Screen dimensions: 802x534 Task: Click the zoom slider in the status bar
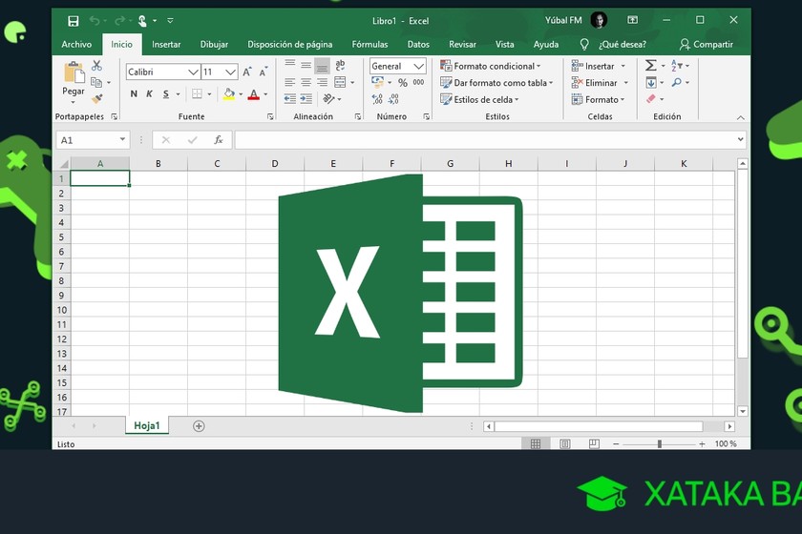(659, 444)
